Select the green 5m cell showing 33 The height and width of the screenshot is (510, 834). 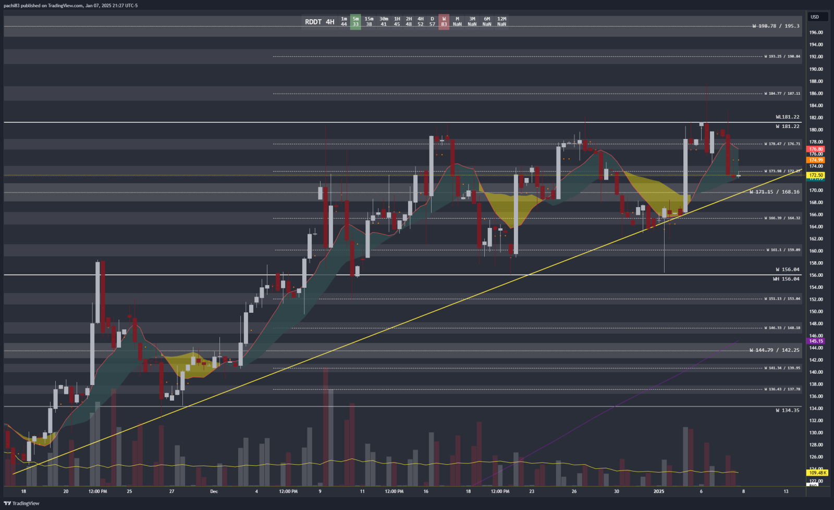(355, 22)
